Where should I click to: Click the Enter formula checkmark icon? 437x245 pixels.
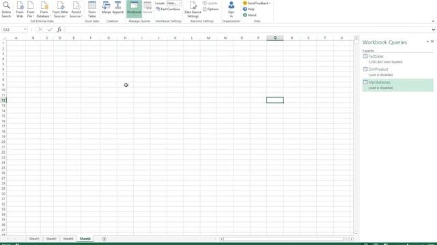(x=50, y=29)
